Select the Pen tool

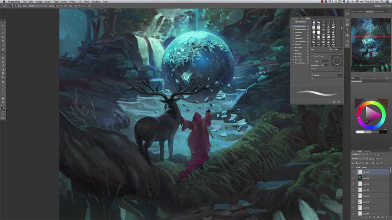[3, 82]
